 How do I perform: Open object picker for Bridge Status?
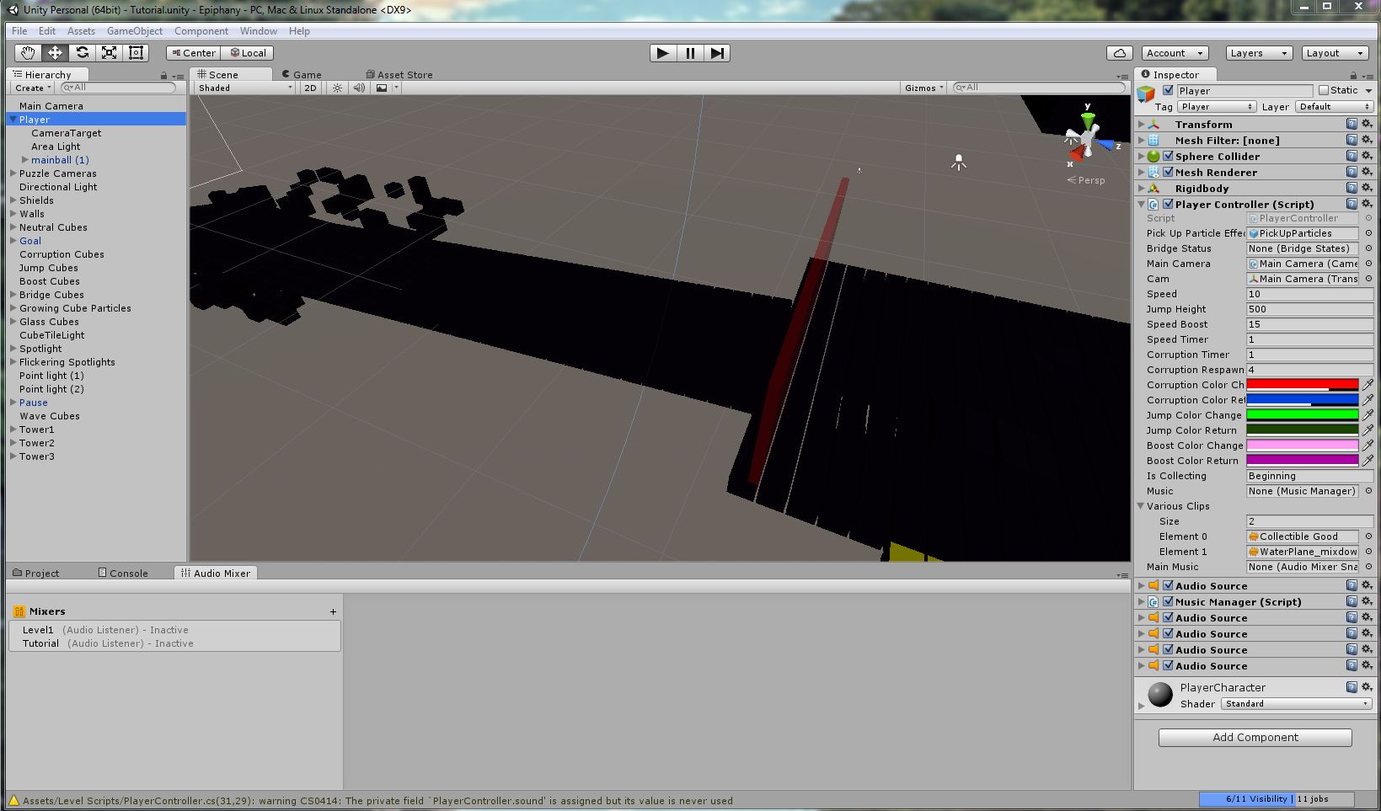pyautogui.click(x=1368, y=248)
